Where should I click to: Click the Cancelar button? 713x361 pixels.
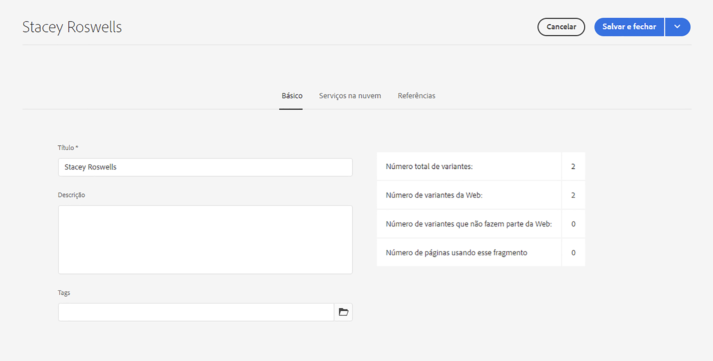tap(561, 27)
